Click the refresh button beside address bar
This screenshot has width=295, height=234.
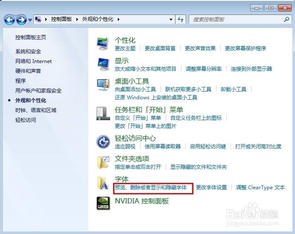[181, 20]
